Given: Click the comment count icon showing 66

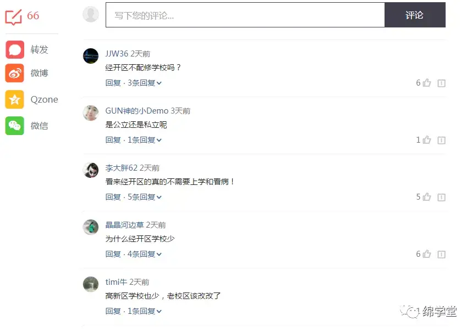Looking at the screenshot, I should [x=14, y=17].
